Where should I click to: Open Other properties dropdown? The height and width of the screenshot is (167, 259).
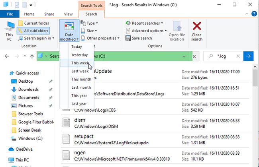pos(100,38)
